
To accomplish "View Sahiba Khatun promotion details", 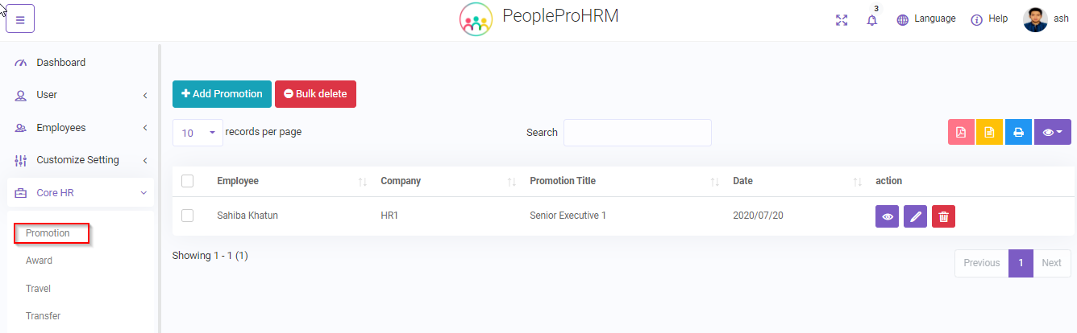I will click(x=887, y=216).
